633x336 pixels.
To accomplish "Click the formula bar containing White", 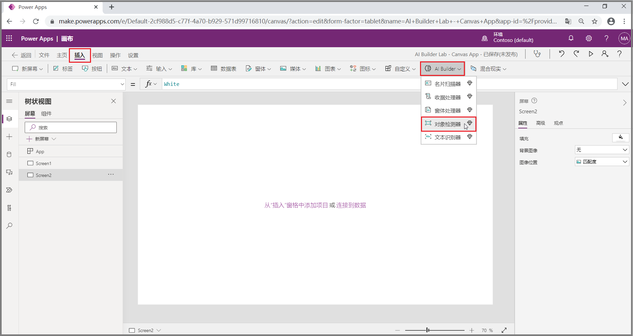I will click(x=390, y=84).
